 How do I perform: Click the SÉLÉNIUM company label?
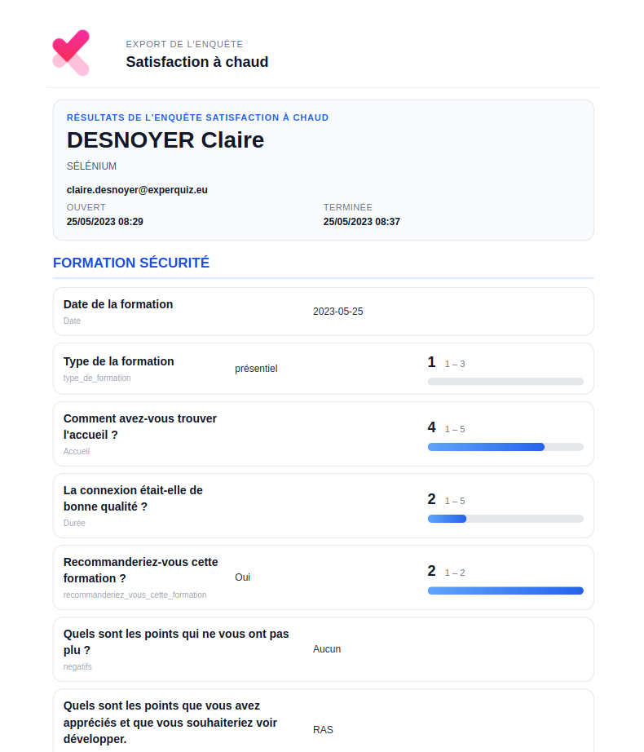point(91,166)
